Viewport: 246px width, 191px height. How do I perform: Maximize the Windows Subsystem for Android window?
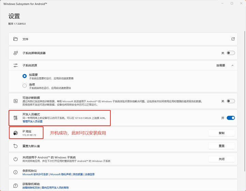coord(232,3)
